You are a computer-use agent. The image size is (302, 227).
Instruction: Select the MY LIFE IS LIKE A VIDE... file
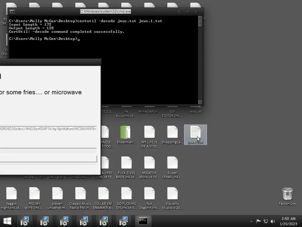(149, 137)
